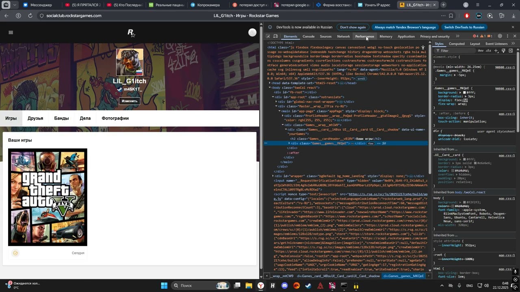520x292 pixels.
Task: Click the #4d4d4d color swatch in .UI__Card__card
Action: pyautogui.click(x=453, y=171)
